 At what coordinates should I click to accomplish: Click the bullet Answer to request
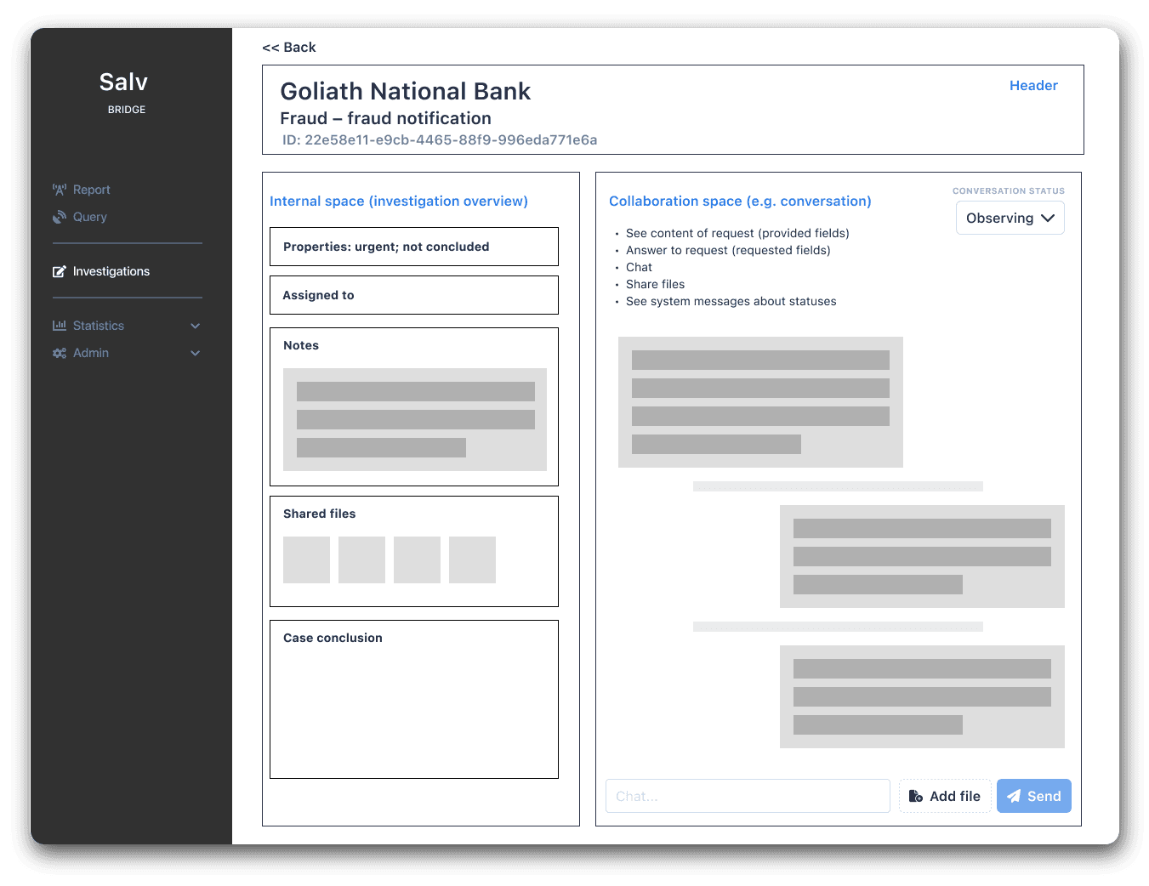point(728,250)
